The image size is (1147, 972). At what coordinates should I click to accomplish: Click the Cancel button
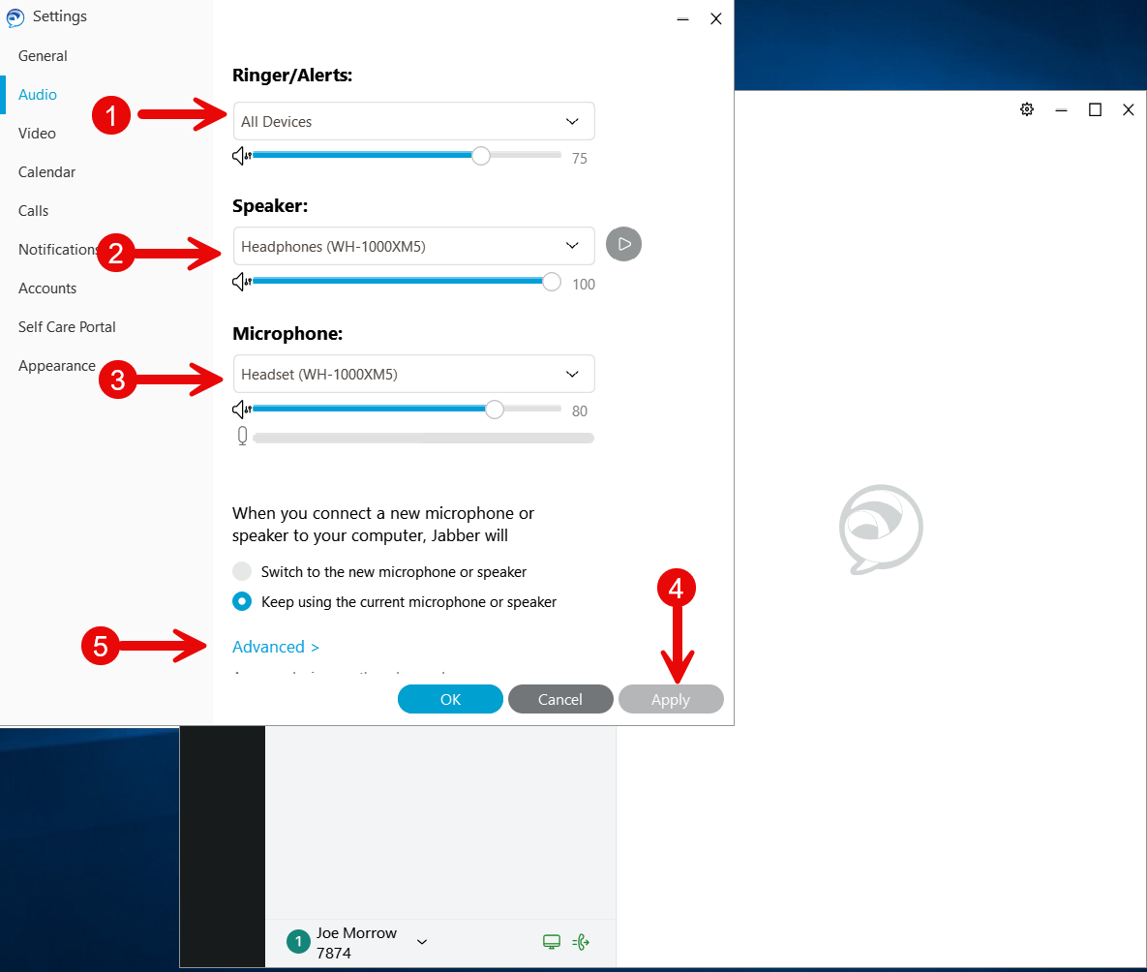pyautogui.click(x=560, y=699)
